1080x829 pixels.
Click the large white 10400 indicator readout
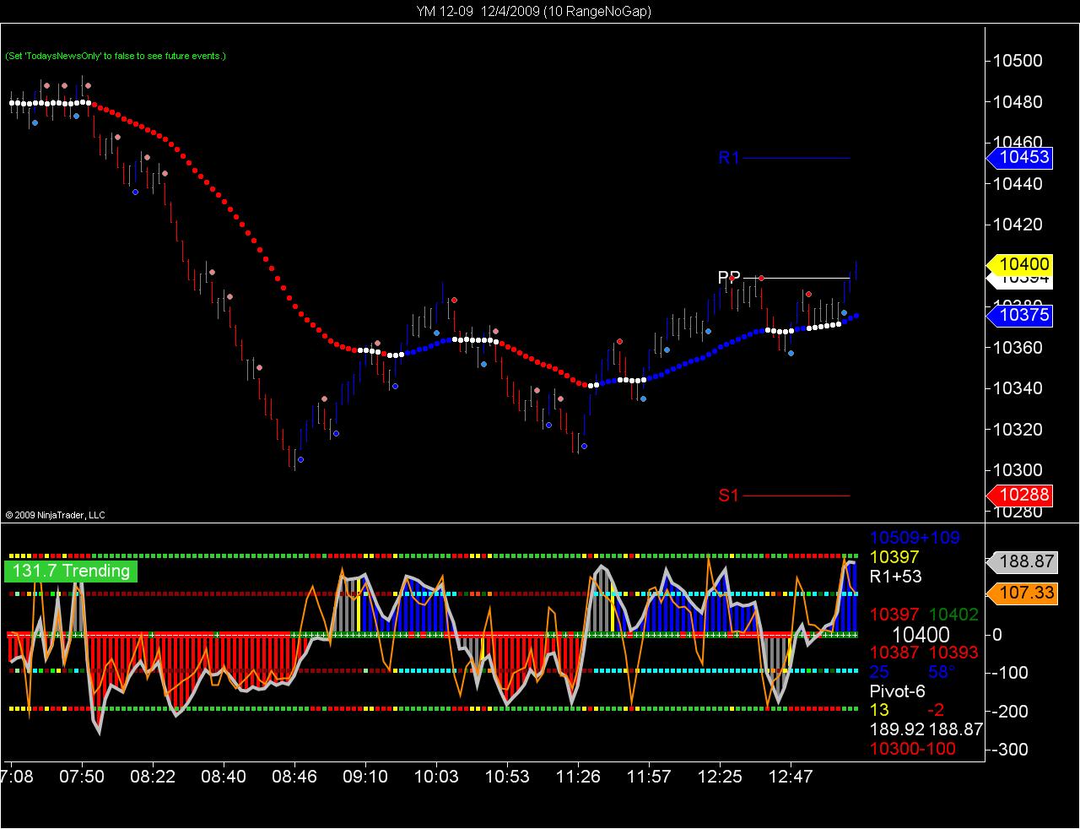click(x=921, y=634)
